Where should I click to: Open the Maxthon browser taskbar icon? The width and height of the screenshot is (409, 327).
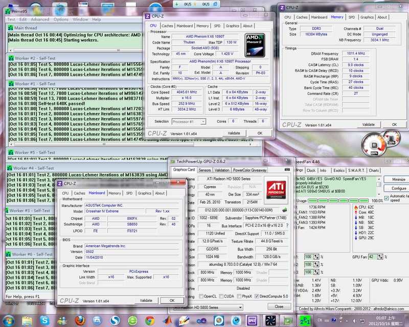[97, 320]
